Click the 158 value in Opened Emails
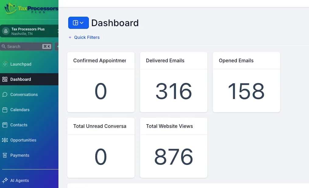Viewport: 309px width, 188px height. click(246, 91)
